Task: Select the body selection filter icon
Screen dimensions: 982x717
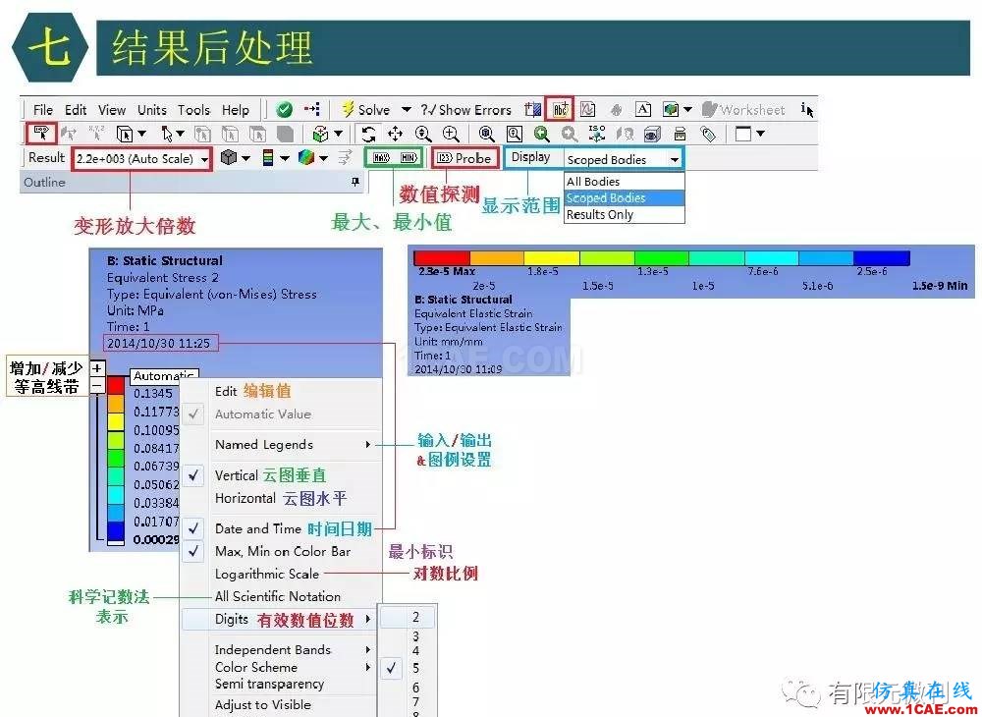Action: (286, 134)
